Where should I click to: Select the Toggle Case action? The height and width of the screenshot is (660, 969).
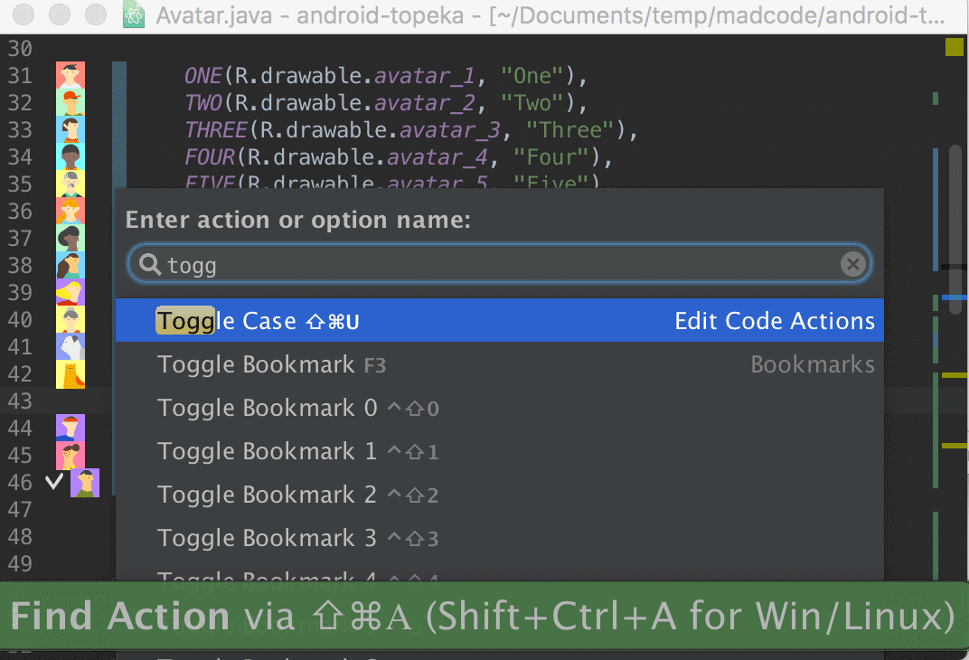tap(499, 321)
